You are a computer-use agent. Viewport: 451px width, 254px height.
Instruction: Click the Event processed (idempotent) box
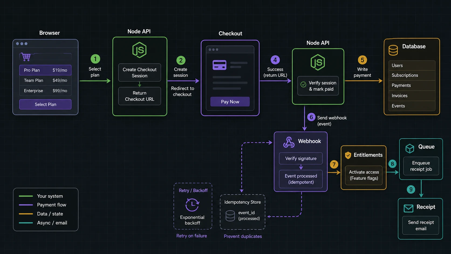pyautogui.click(x=301, y=179)
